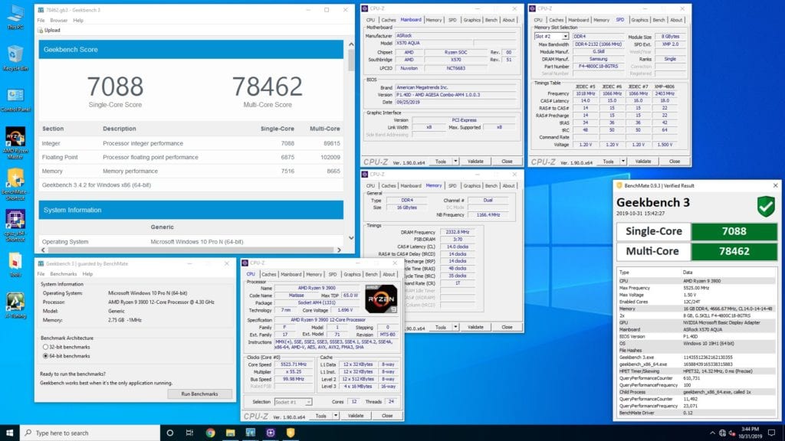The width and height of the screenshot is (785, 441).
Task: Close the BenchMate Verified Result window
Action: tap(776, 185)
